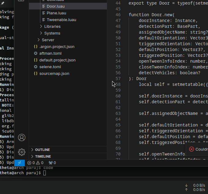
Task: Click the braces icon beside .argon.project.json
Action: pyautogui.click(x=35, y=46)
